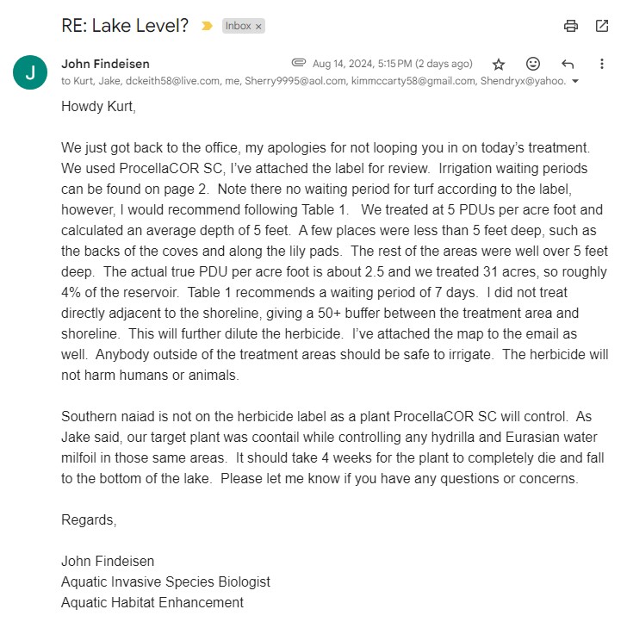Click the subject line RE: Lake Level?
The width and height of the screenshot is (627, 628).
pyautogui.click(x=125, y=26)
